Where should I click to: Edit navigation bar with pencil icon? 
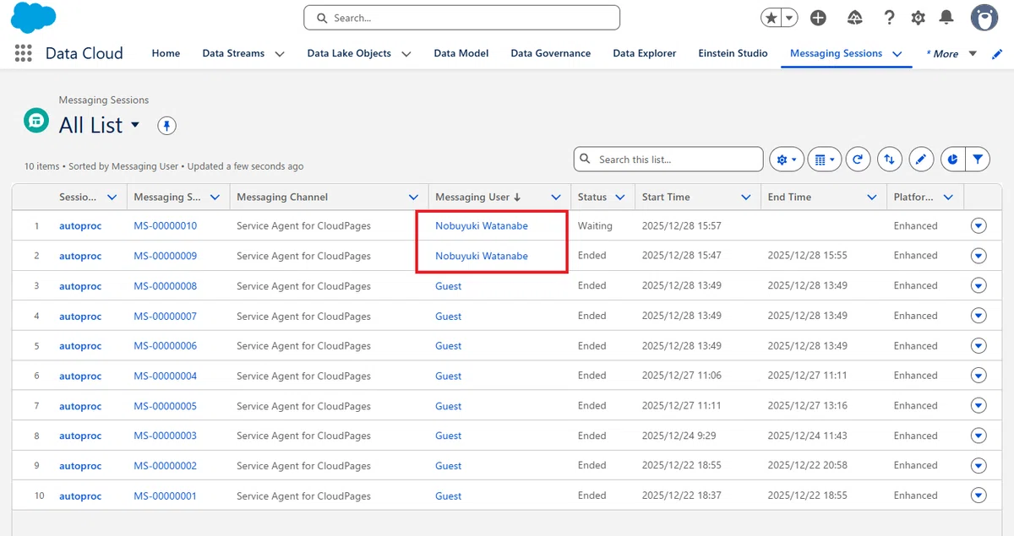997,54
